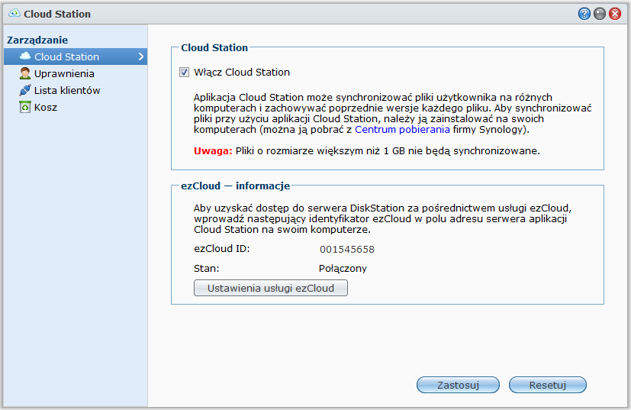Open the Centrum pobierania link
The width and height of the screenshot is (631, 410).
[402, 129]
